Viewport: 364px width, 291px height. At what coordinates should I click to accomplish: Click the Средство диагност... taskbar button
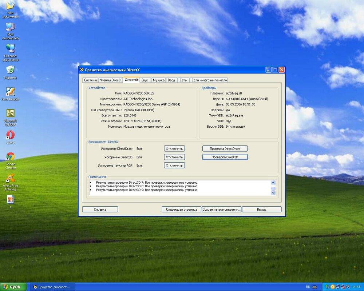[52, 287]
